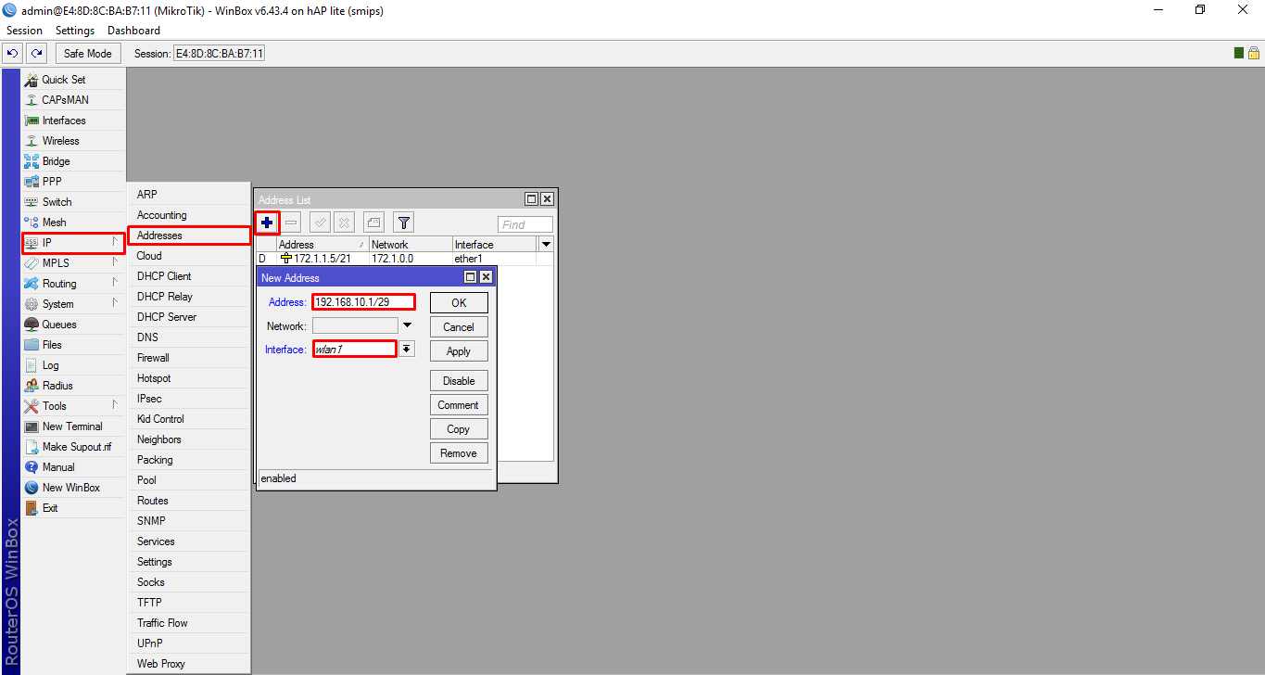Open Queues from sidebar

point(73,325)
